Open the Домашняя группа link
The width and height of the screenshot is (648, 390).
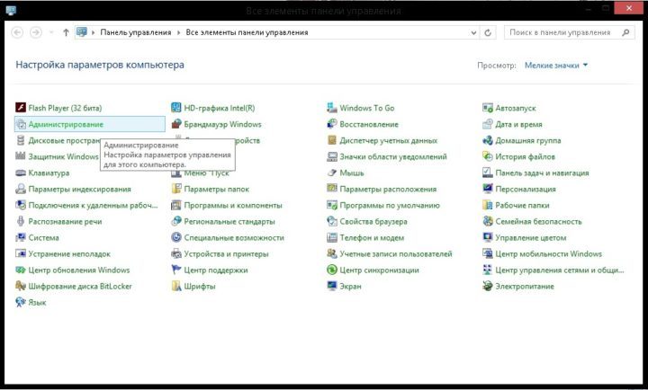(x=528, y=140)
